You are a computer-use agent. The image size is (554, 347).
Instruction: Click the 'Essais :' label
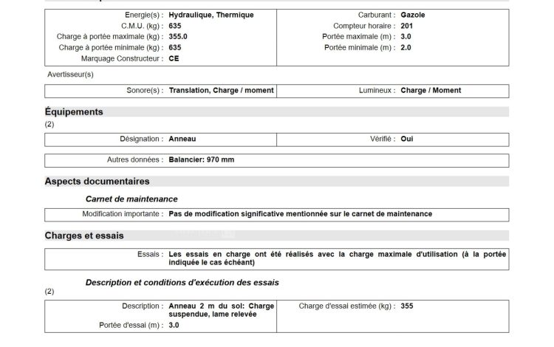pos(151,255)
